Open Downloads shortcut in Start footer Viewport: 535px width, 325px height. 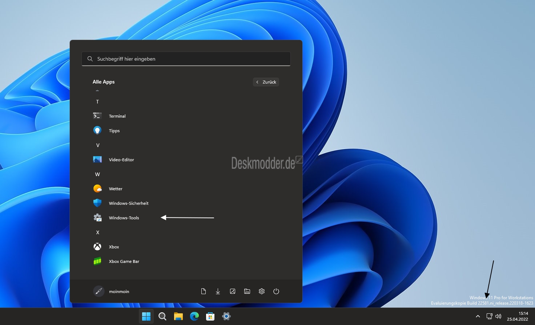(x=218, y=291)
